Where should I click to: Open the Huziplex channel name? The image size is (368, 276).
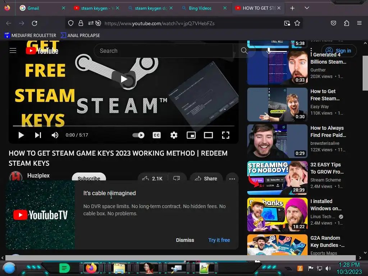point(38,175)
